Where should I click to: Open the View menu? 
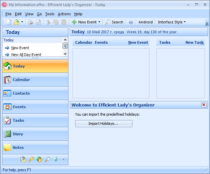[x=29, y=14]
